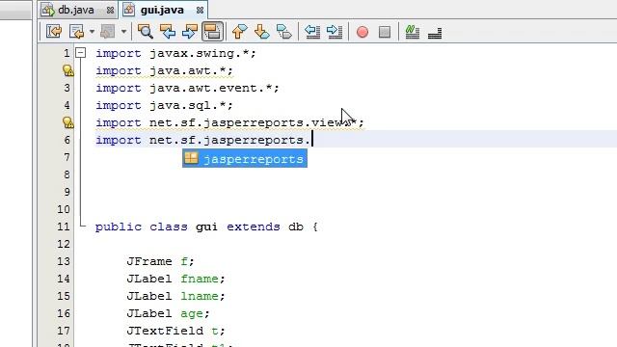This screenshot has width=617, height=347.
Task: Click on 'JLabel fname;' declaration
Action: tap(175, 279)
